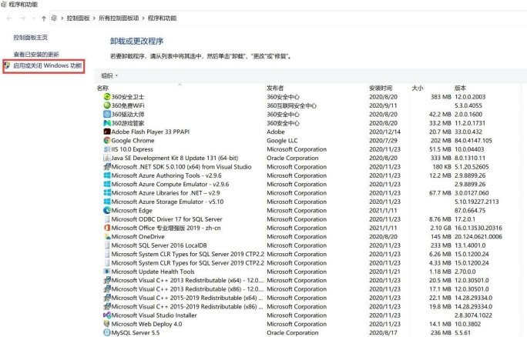Click the Azure Libraries for .NET icon
Viewport: 527px width, 337px height.
107,192
